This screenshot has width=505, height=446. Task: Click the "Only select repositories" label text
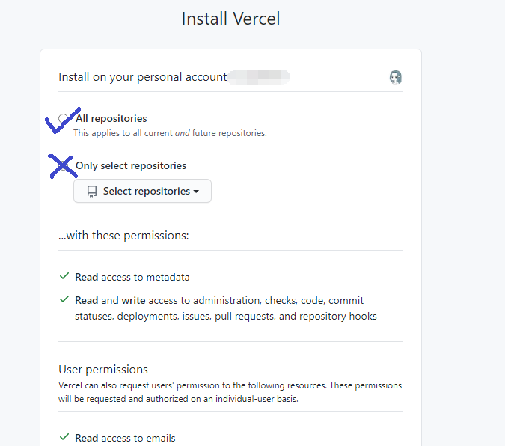click(131, 165)
